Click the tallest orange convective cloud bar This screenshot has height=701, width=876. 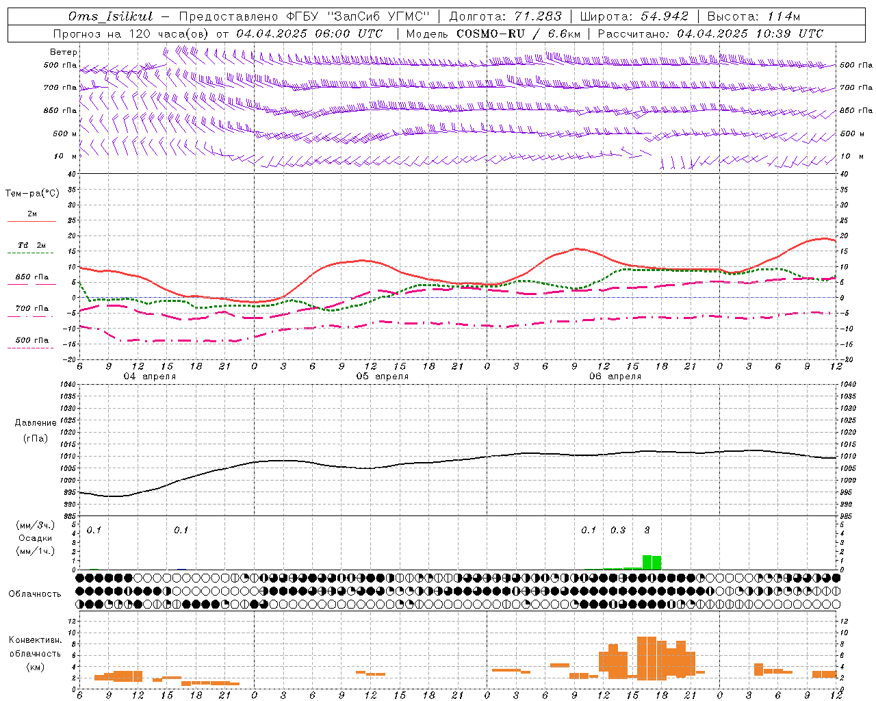[647, 657]
